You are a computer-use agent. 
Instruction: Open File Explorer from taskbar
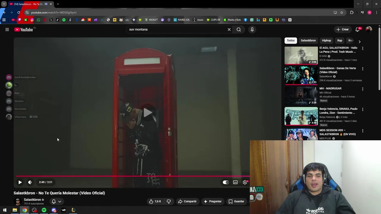pyautogui.click(x=15, y=210)
